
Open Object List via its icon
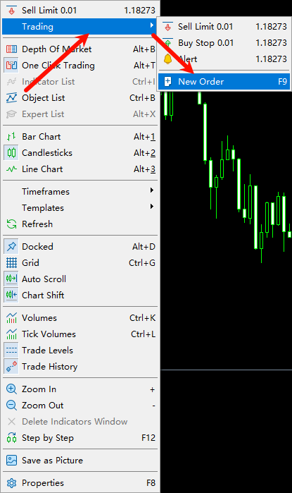click(11, 98)
